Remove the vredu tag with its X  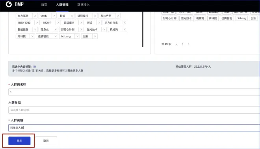54,16
